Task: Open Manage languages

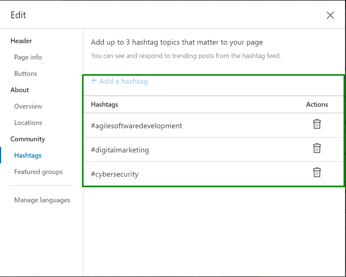Action: (x=42, y=200)
